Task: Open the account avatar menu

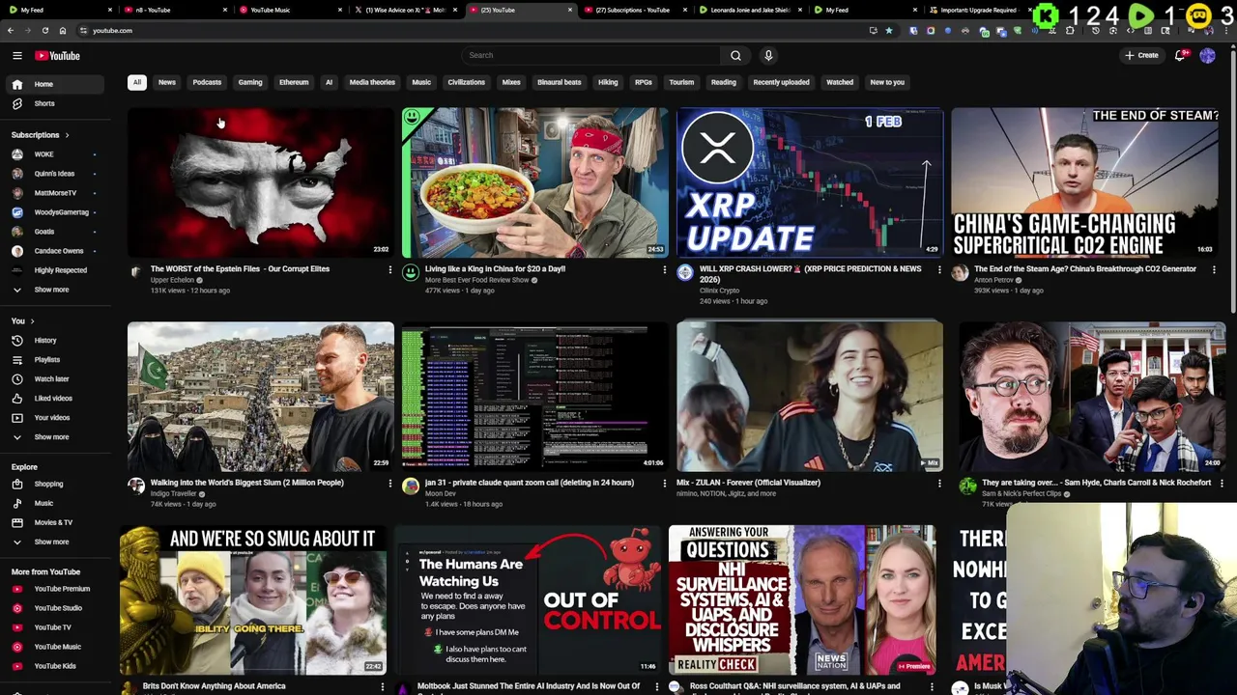Action: (x=1207, y=55)
